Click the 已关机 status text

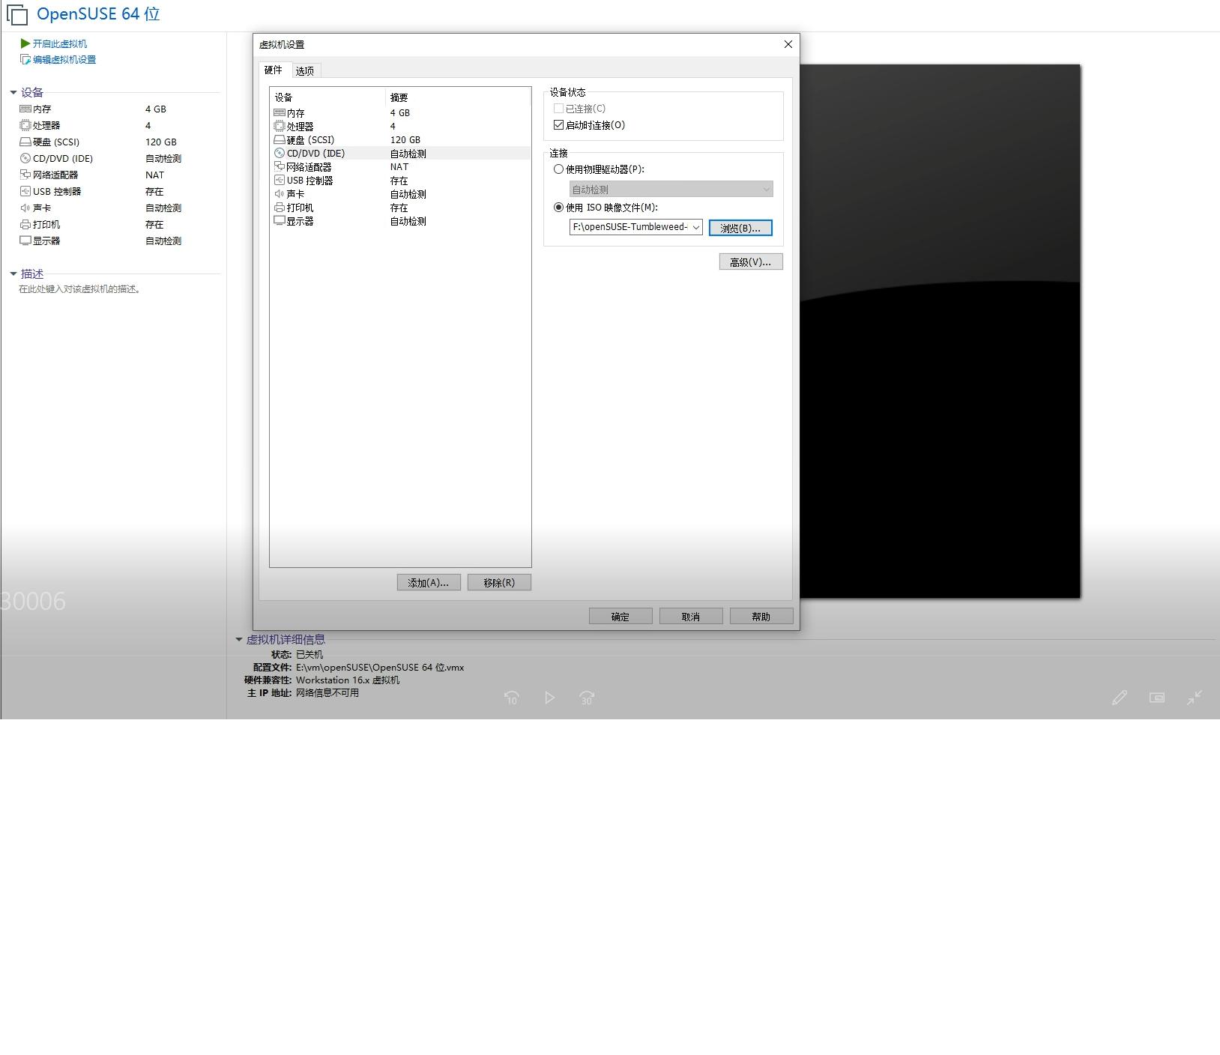coord(309,655)
